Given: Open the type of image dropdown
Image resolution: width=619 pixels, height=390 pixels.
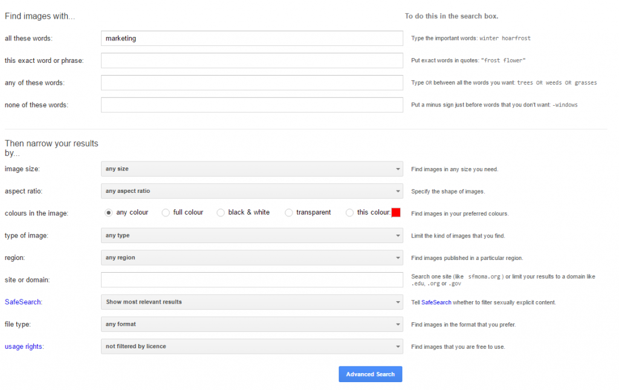Looking at the screenshot, I should coord(252,236).
